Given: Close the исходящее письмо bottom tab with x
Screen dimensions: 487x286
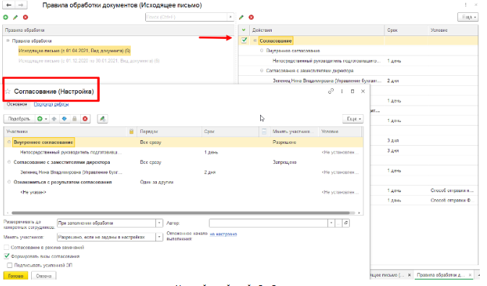Looking at the screenshot, I should 410,275.
